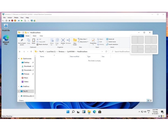Open Widgets on the taskbar
The width and height of the screenshot is (168, 126).
point(84,112)
